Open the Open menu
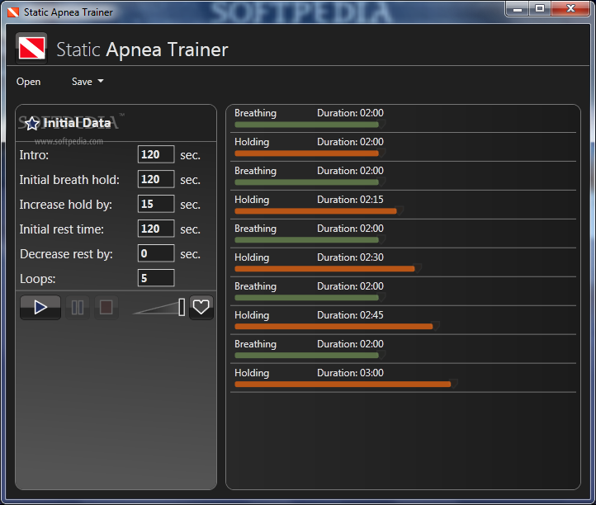The height and width of the screenshot is (505, 596). point(29,82)
